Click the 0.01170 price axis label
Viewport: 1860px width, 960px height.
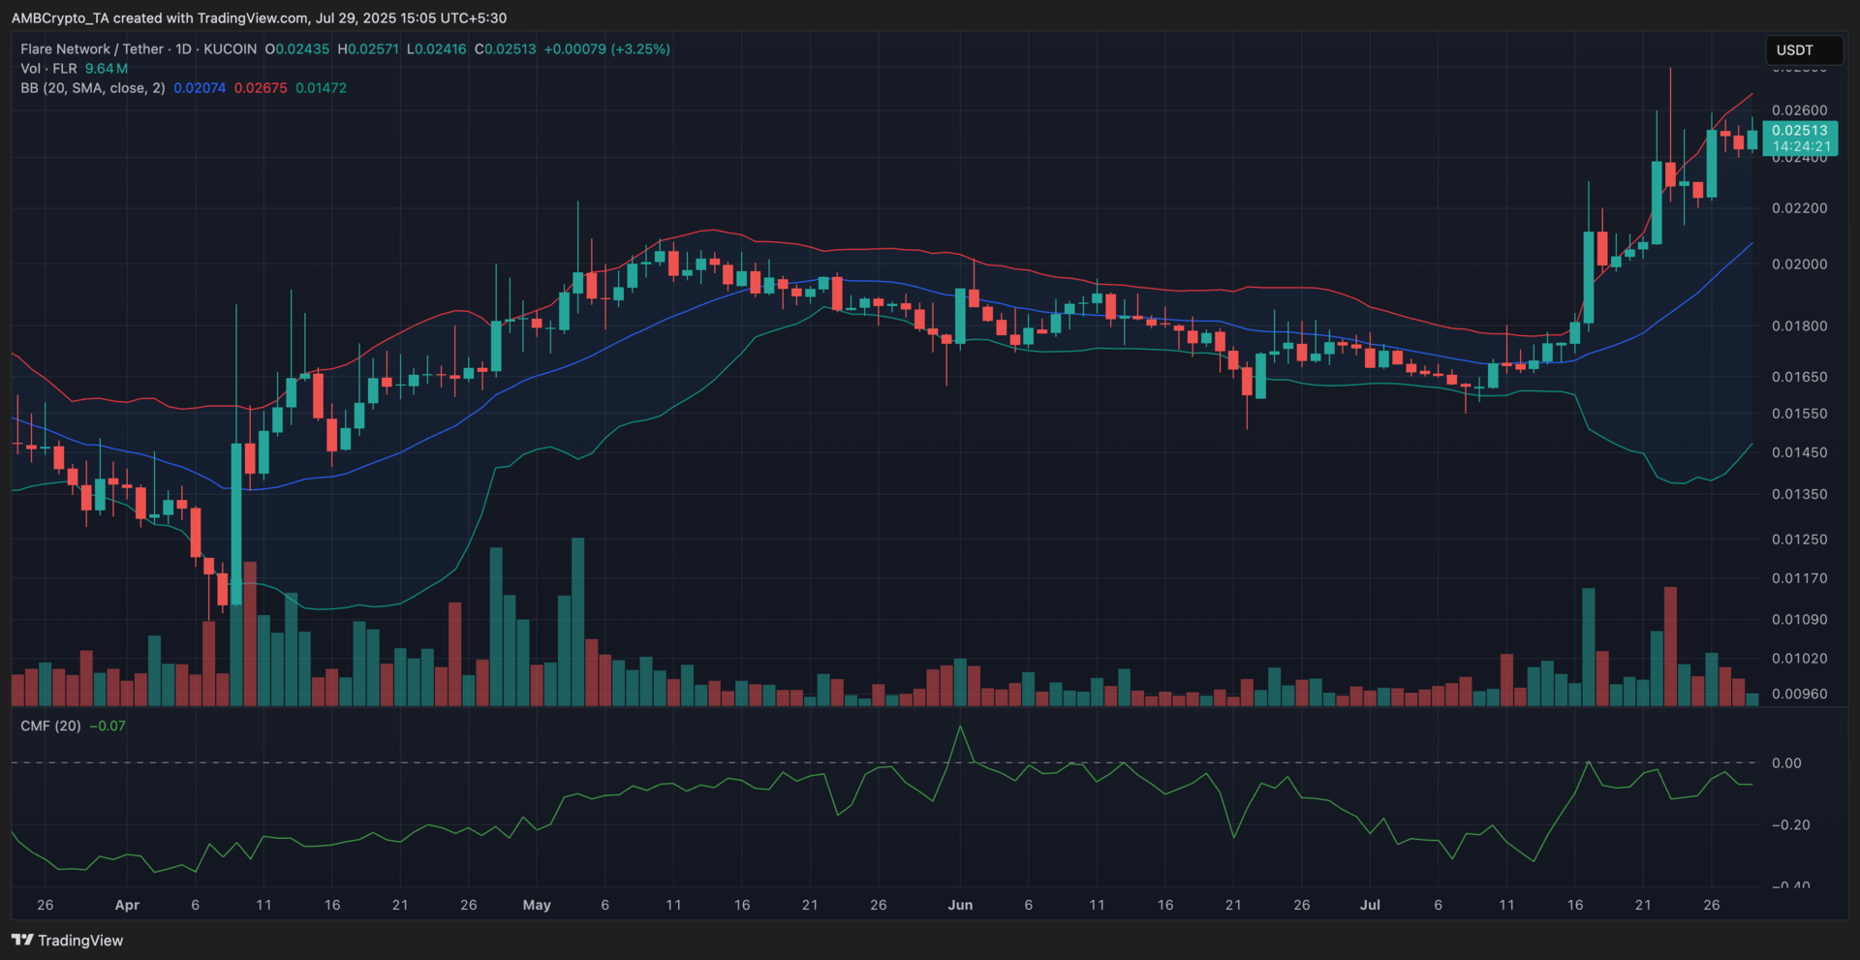point(1800,578)
